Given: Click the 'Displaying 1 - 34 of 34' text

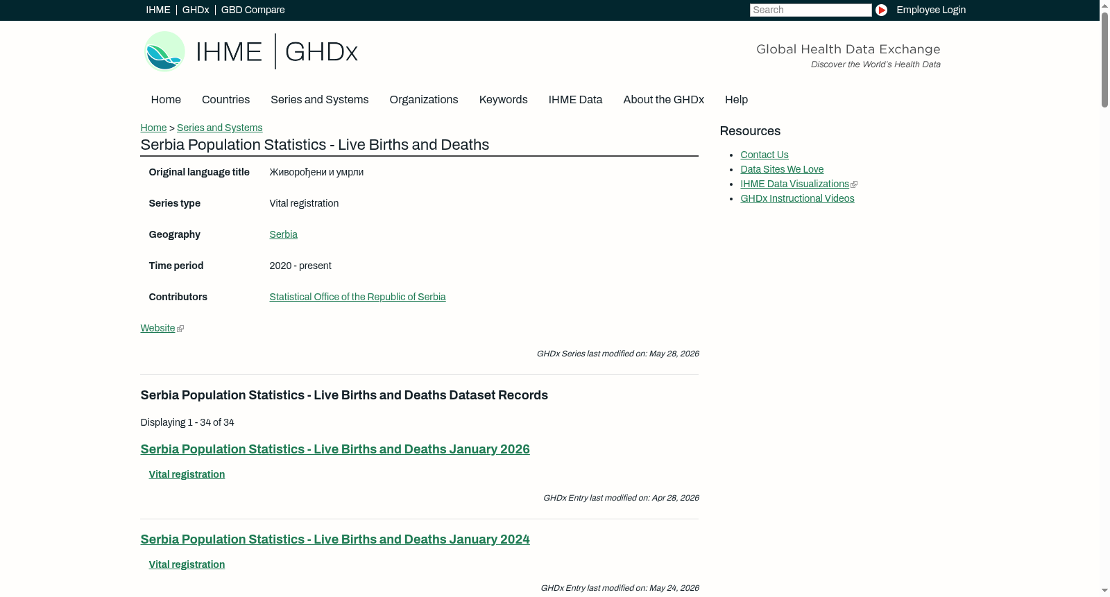Looking at the screenshot, I should pos(187,422).
